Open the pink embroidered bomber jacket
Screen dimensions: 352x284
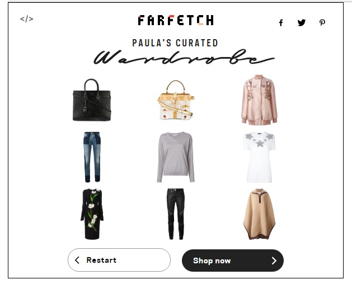pyautogui.click(x=260, y=100)
